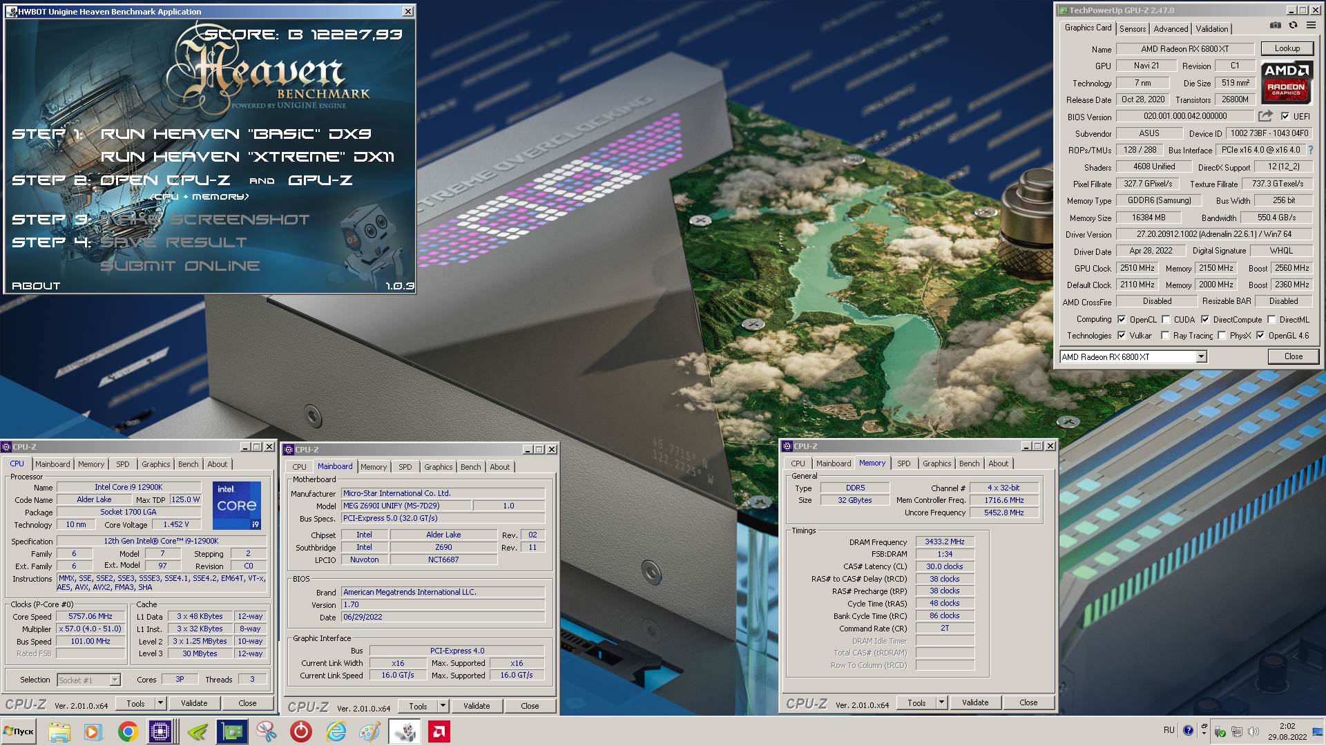The width and height of the screenshot is (1326, 746).
Task: Toggle the UEFI checkbox in GPU-Z
Action: click(x=1285, y=116)
